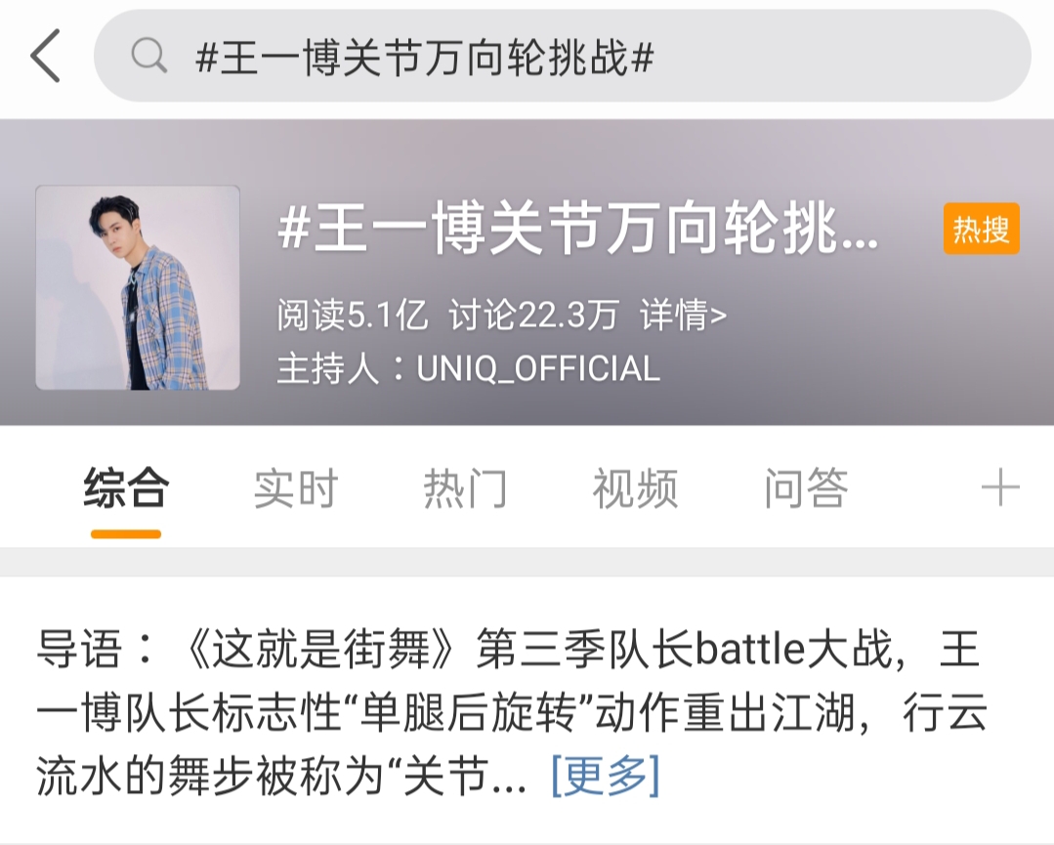Open 详情> topic details
The width and height of the screenshot is (1054, 845).
(x=683, y=315)
